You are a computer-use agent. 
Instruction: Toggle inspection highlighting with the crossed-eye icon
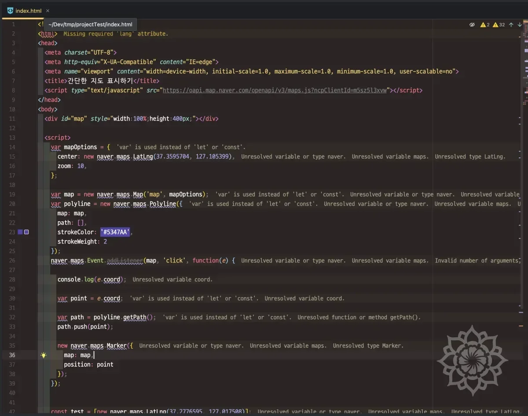(x=472, y=25)
